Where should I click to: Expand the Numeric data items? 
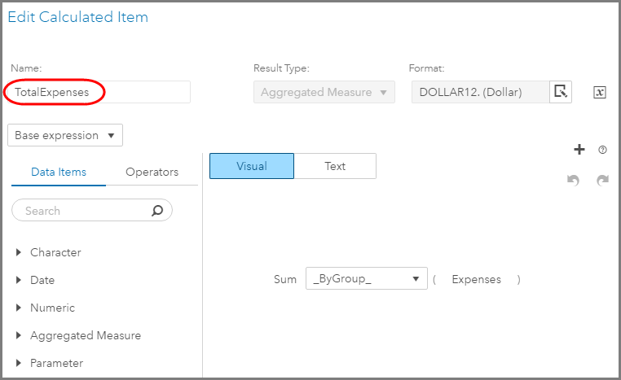(x=19, y=308)
